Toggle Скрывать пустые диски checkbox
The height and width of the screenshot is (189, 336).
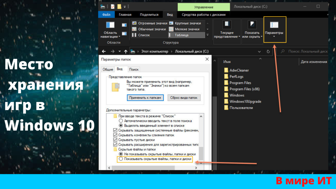pyautogui.click(x=115, y=140)
